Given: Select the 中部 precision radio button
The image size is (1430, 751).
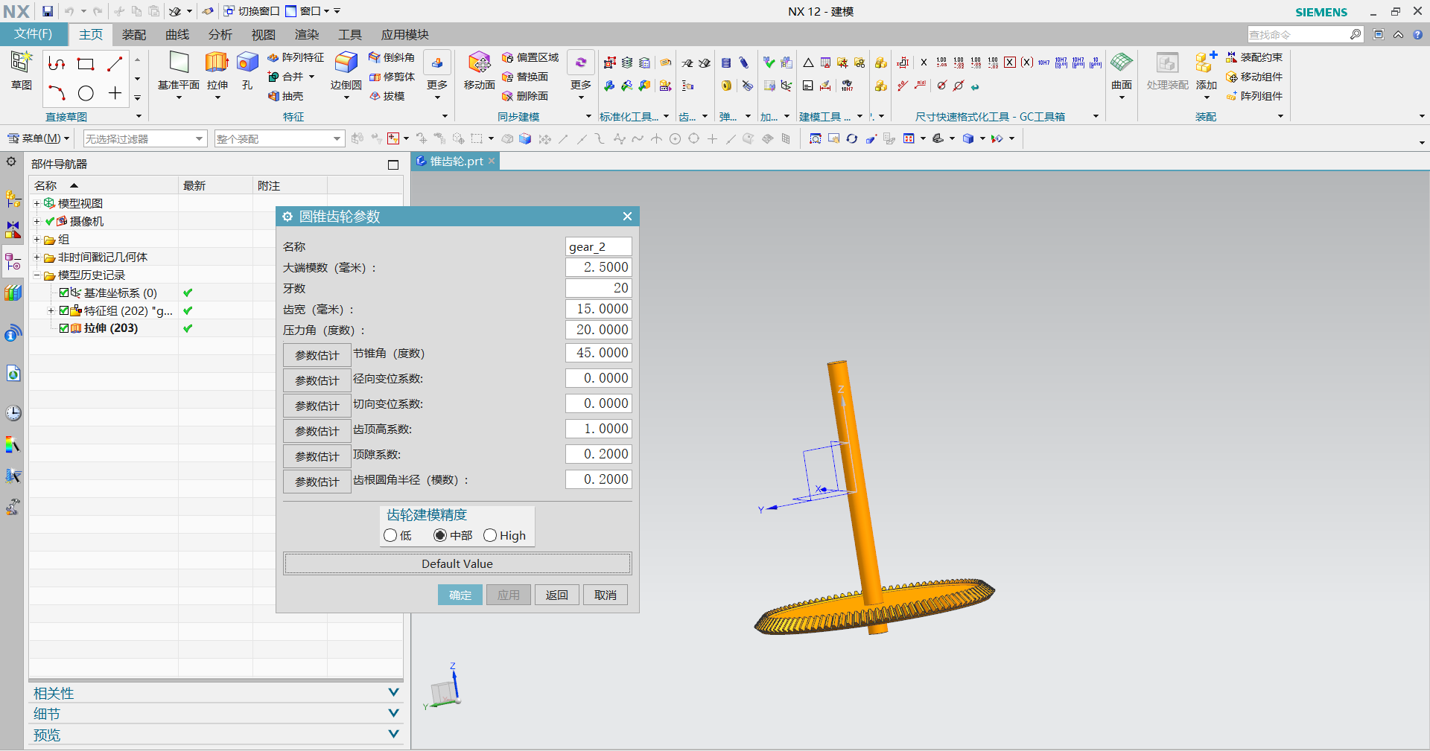Looking at the screenshot, I should [x=440, y=535].
